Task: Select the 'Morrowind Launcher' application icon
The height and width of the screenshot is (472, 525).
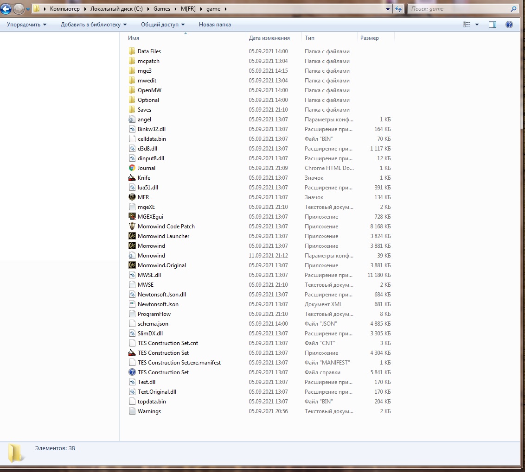Action: (132, 236)
